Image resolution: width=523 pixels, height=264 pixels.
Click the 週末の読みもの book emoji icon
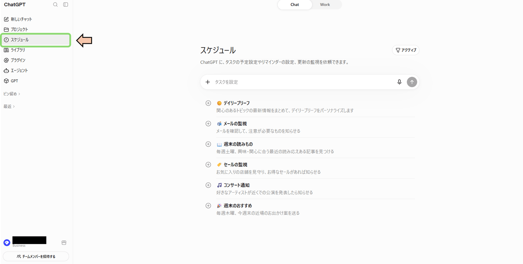(219, 144)
